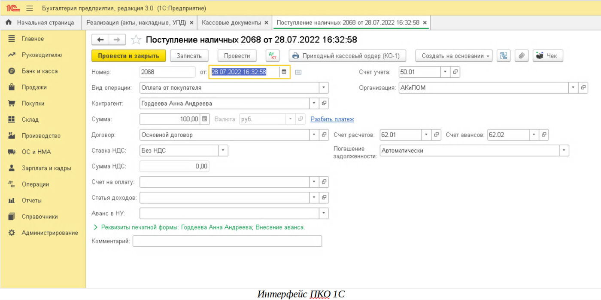Open the Счет на оплату record icon
601x300 pixels.
click(x=324, y=182)
